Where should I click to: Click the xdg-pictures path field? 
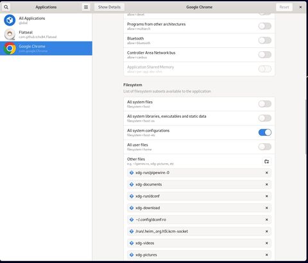click(x=199, y=255)
